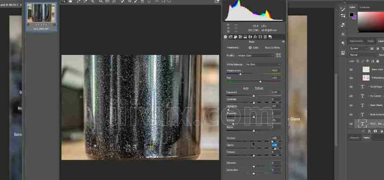This screenshot has width=384, height=180.
Task: Click the lock image pixels brush icon
Action: pyautogui.click(x=363, y=61)
